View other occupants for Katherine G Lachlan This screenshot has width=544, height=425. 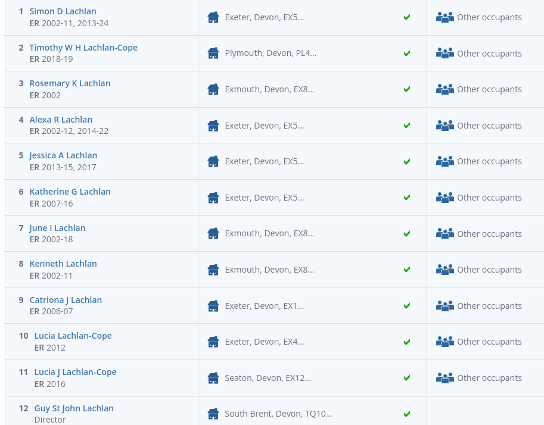489,198
